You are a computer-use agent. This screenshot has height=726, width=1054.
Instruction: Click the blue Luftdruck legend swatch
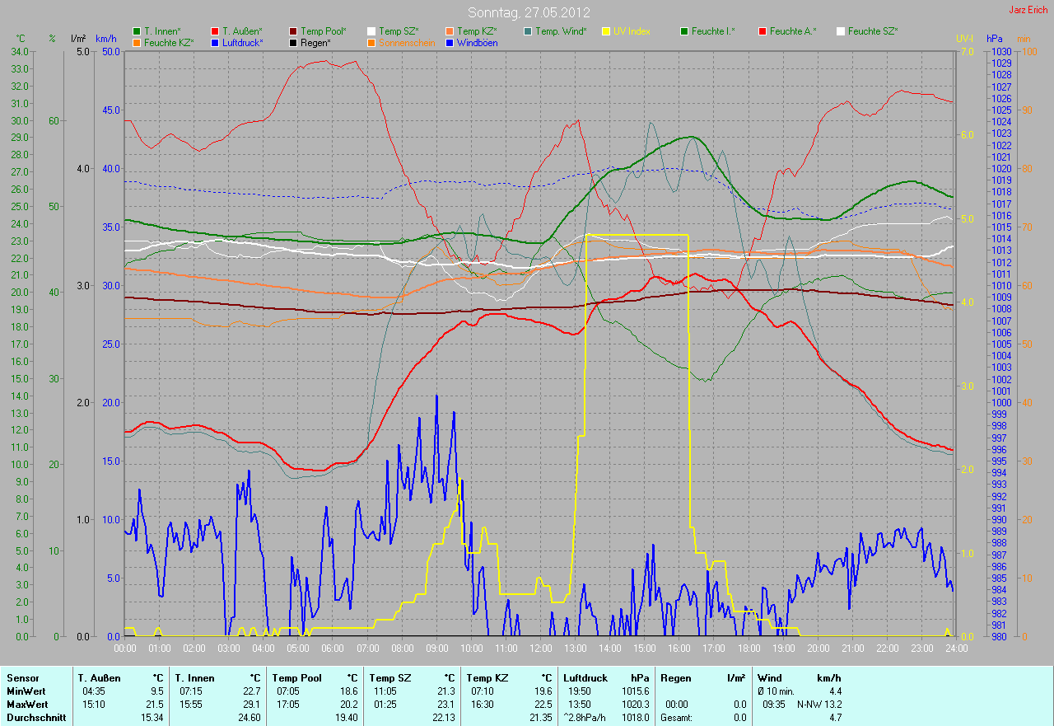point(215,42)
